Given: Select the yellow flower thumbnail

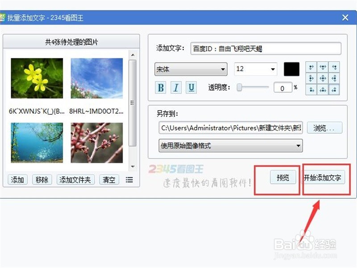Looking at the screenshot, I should tap(37, 78).
